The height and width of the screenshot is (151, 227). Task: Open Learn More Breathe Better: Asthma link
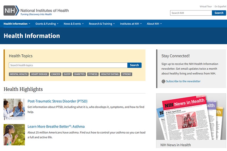56,127
